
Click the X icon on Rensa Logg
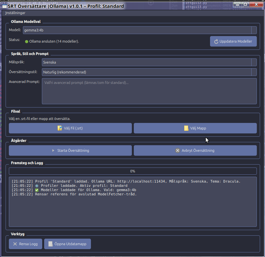click(x=15, y=244)
